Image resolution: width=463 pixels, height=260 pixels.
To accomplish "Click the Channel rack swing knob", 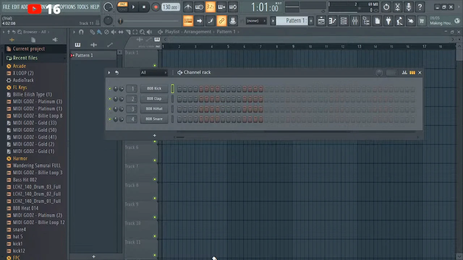I will click(379, 73).
